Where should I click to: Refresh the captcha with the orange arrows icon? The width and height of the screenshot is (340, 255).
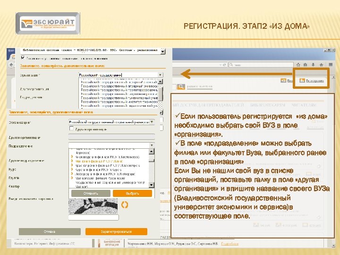point(125,204)
